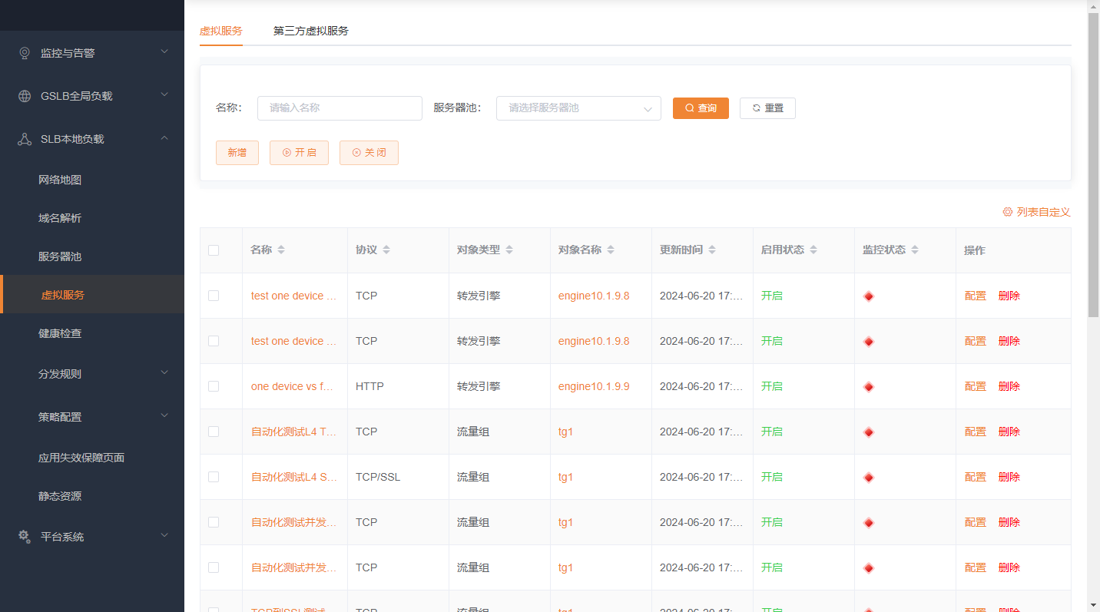Click the 平台系统 gears icon

coord(25,537)
